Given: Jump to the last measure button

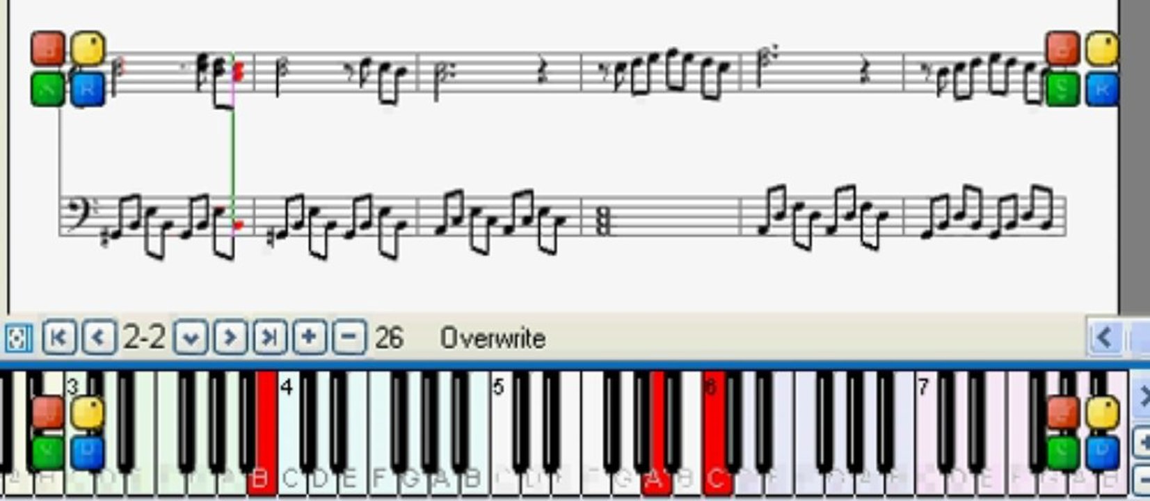Looking at the screenshot, I should click(x=270, y=337).
